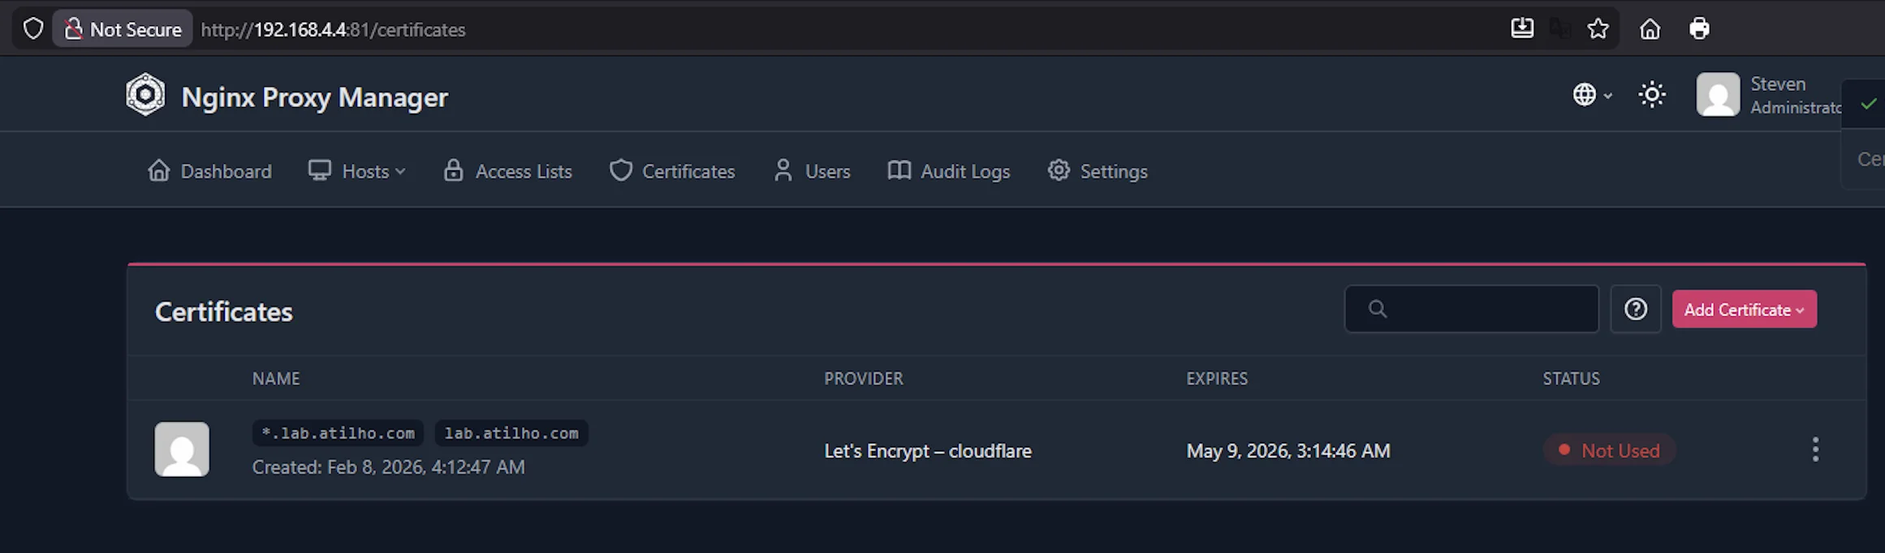The height and width of the screenshot is (553, 1885).
Task: Click Steven's user avatar in the header
Action: coord(1718,95)
